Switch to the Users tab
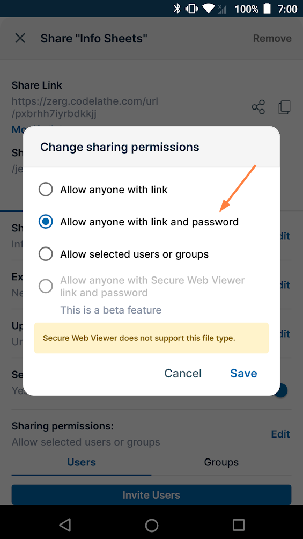Viewport: 303px width, 539px height. 82,462
